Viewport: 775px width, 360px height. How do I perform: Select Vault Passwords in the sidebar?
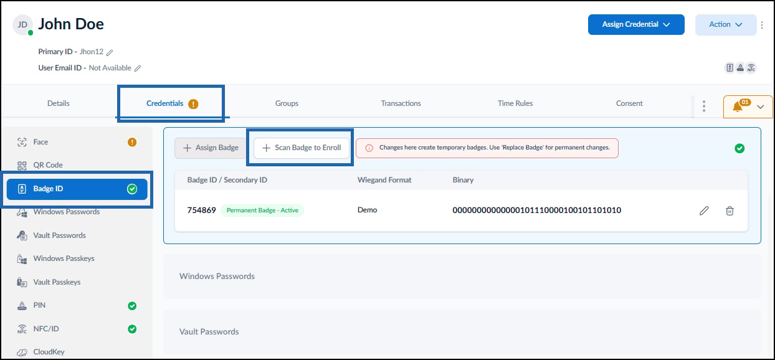click(77, 235)
